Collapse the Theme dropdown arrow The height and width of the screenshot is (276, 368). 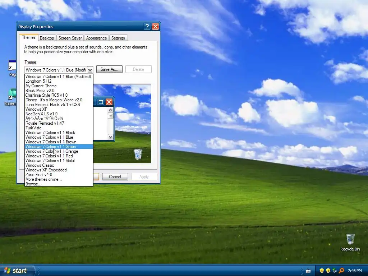click(x=90, y=70)
